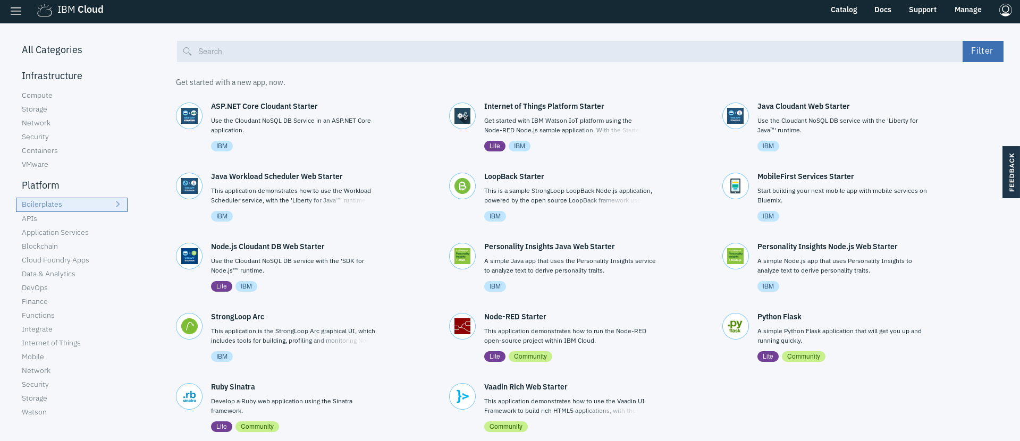This screenshot has height=441, width=1020.
Task: Click the search magnifier icon
Action: point(187,52)
